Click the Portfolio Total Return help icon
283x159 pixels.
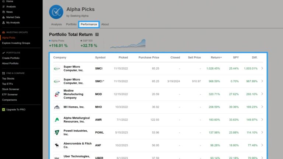[x=97, y=35]
